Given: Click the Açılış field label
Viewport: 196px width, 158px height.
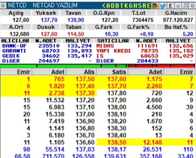Looking at the screenshot, I should point(16,13).
